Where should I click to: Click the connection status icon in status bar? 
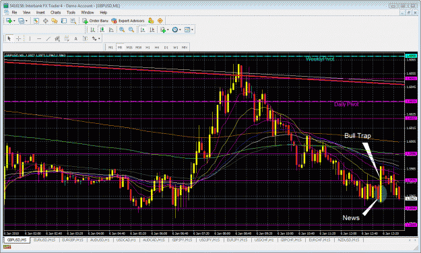pos(7,247)
